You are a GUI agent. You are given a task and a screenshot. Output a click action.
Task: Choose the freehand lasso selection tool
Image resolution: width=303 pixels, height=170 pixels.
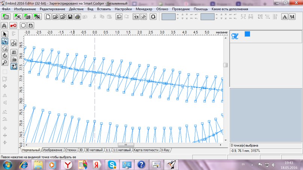tap(5, 48)
